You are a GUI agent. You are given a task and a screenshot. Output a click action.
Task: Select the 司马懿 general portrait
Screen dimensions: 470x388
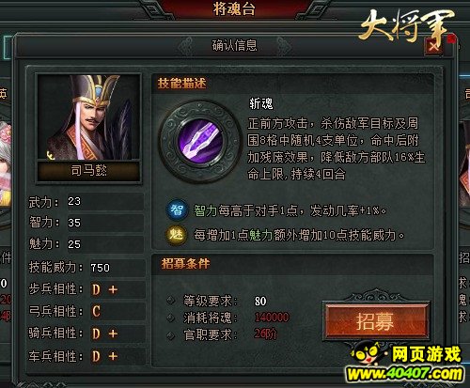88,117
